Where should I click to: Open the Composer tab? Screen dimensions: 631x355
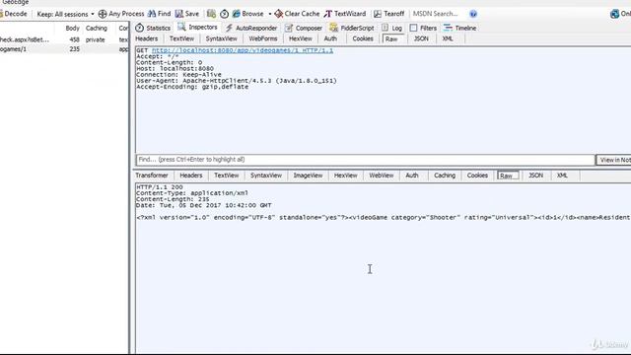[x=304, y=28]
